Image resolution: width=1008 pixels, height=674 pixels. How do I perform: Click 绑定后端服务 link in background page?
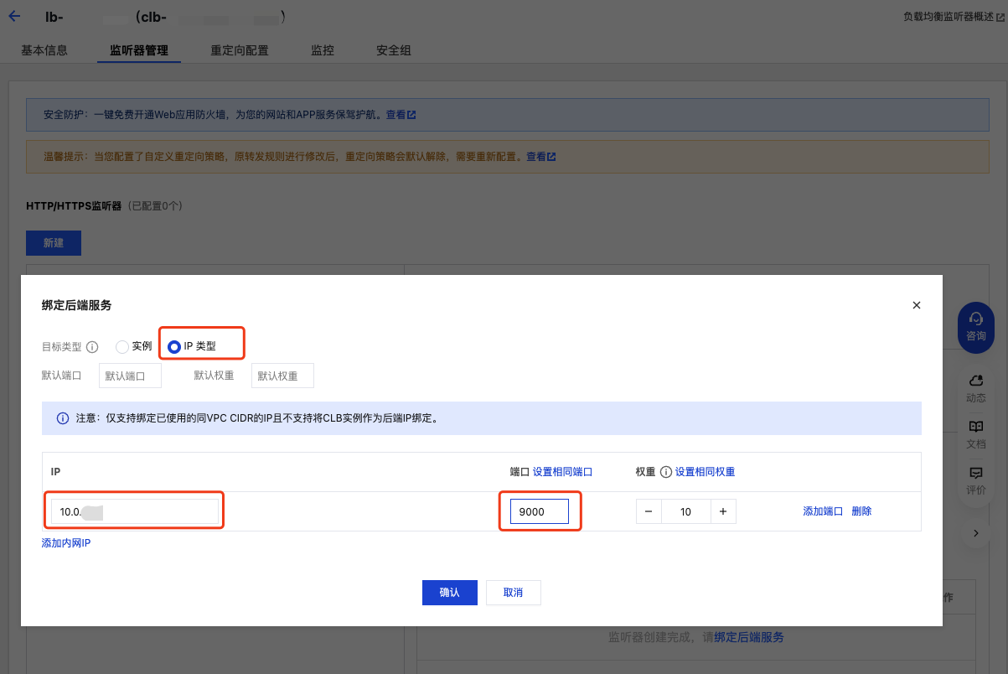[x=749, y=637]
